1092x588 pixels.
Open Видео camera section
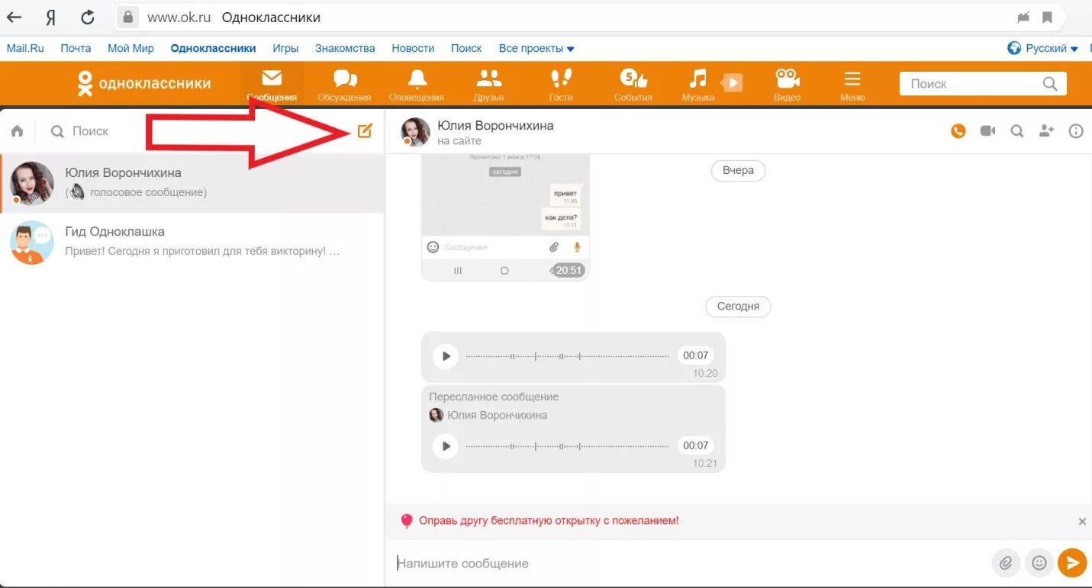tap(787, 84)
